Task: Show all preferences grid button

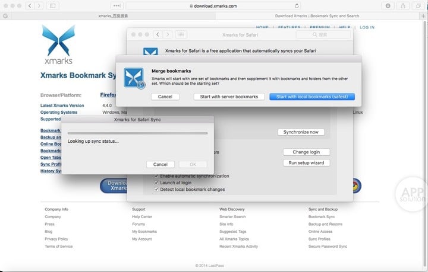Action: pyautogui.click(x=181, y=34)
